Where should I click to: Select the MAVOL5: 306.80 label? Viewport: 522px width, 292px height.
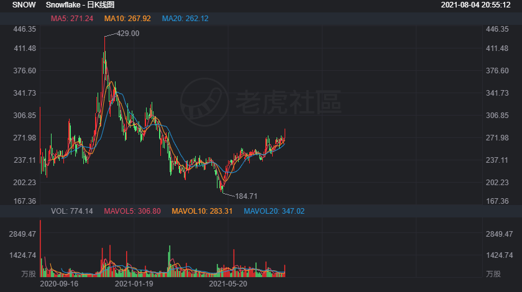(132, 211)
